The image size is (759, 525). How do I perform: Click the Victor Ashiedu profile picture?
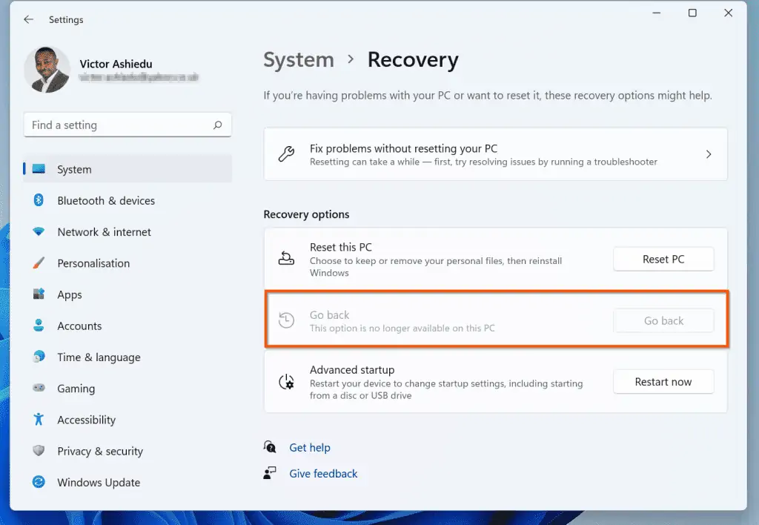point(47,70)
